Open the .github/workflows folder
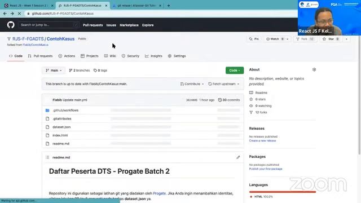The image size is (361, 203). [65, 111]
